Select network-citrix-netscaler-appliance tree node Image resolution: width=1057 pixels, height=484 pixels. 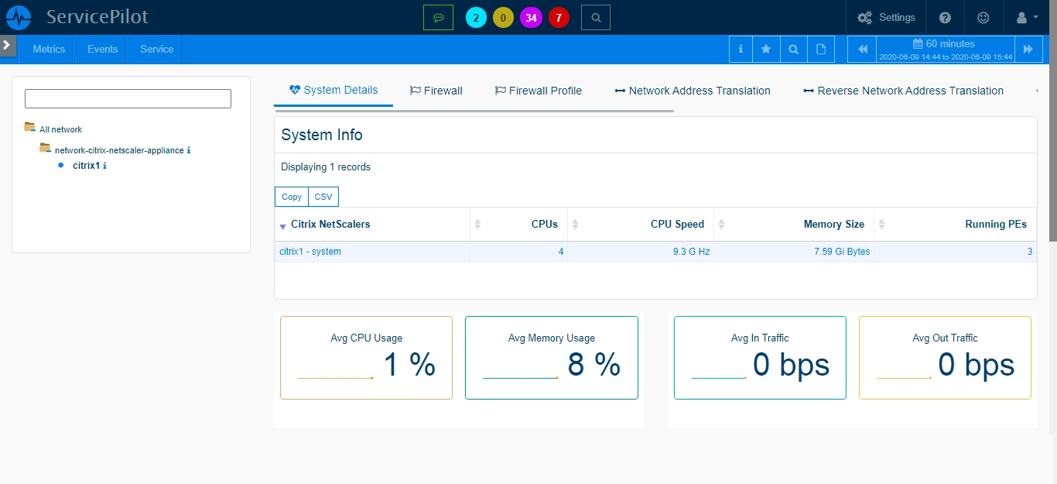(119, 150)
